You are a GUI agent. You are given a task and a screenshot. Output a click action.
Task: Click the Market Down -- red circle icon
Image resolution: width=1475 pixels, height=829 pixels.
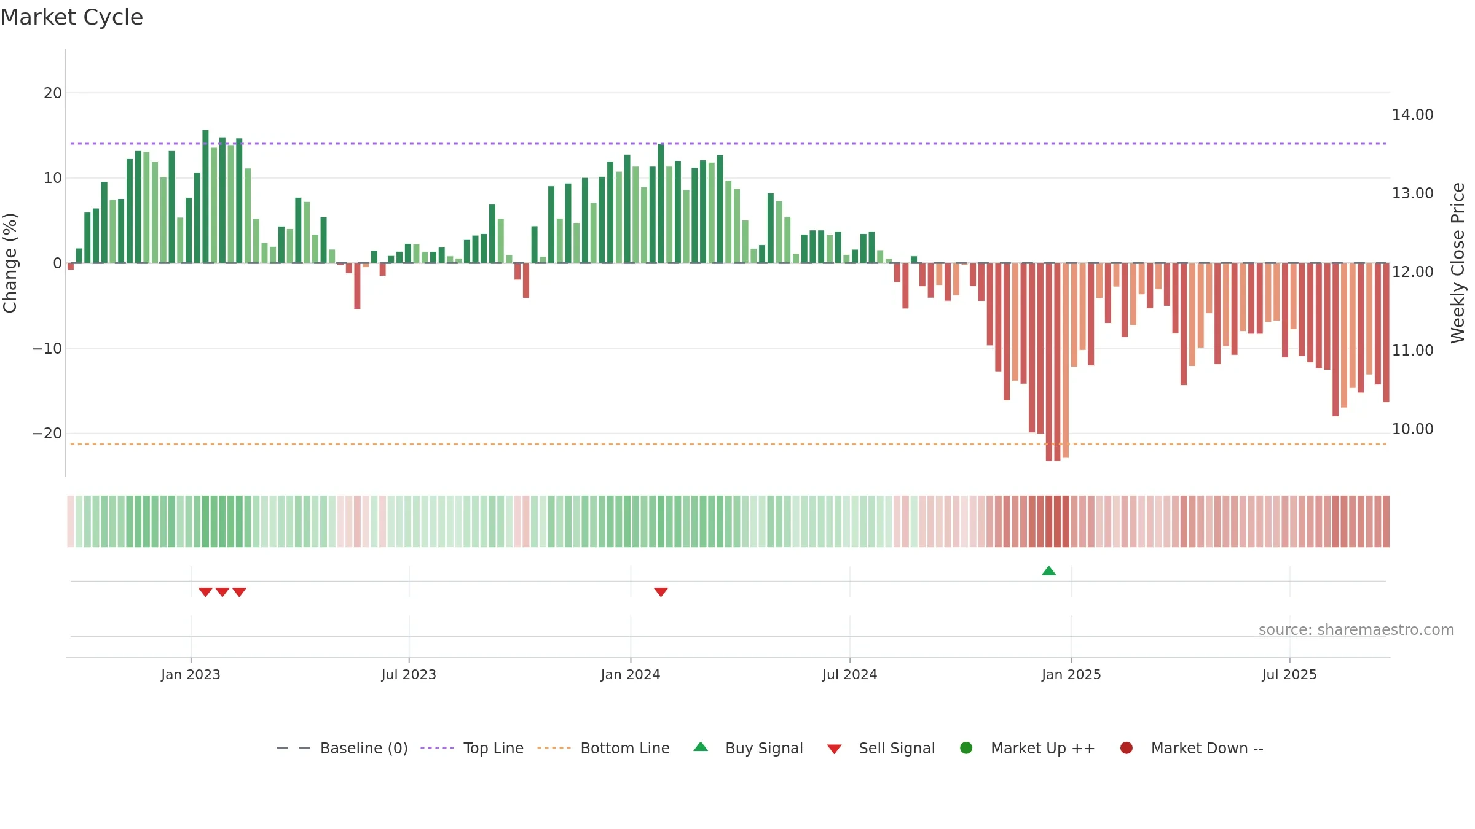1127,748
